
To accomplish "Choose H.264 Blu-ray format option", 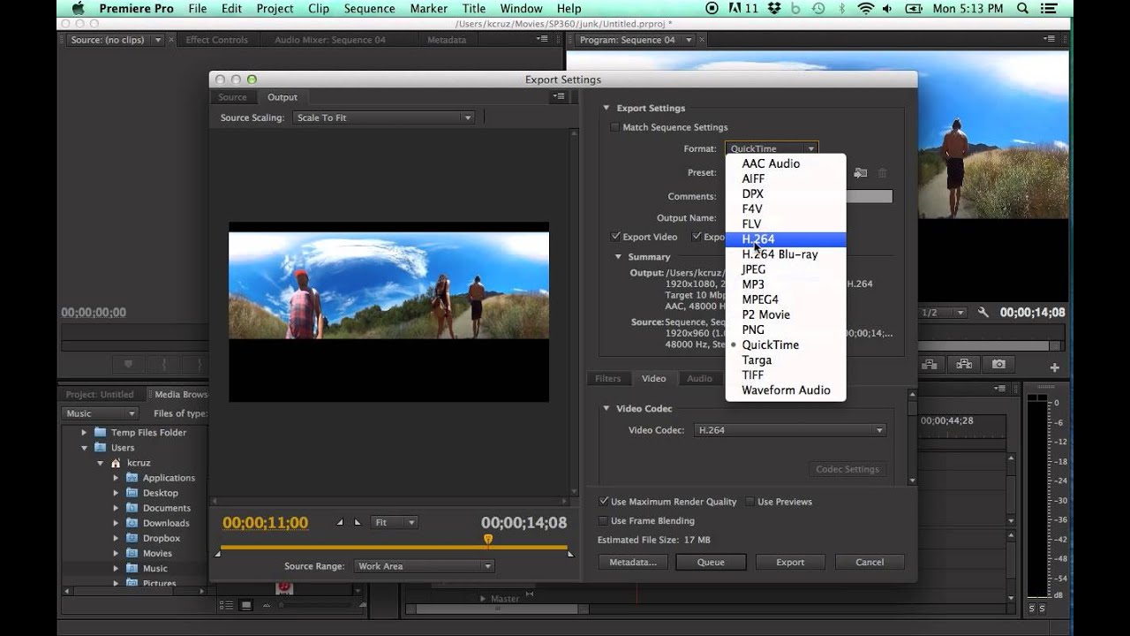I will tap(786, 254).
